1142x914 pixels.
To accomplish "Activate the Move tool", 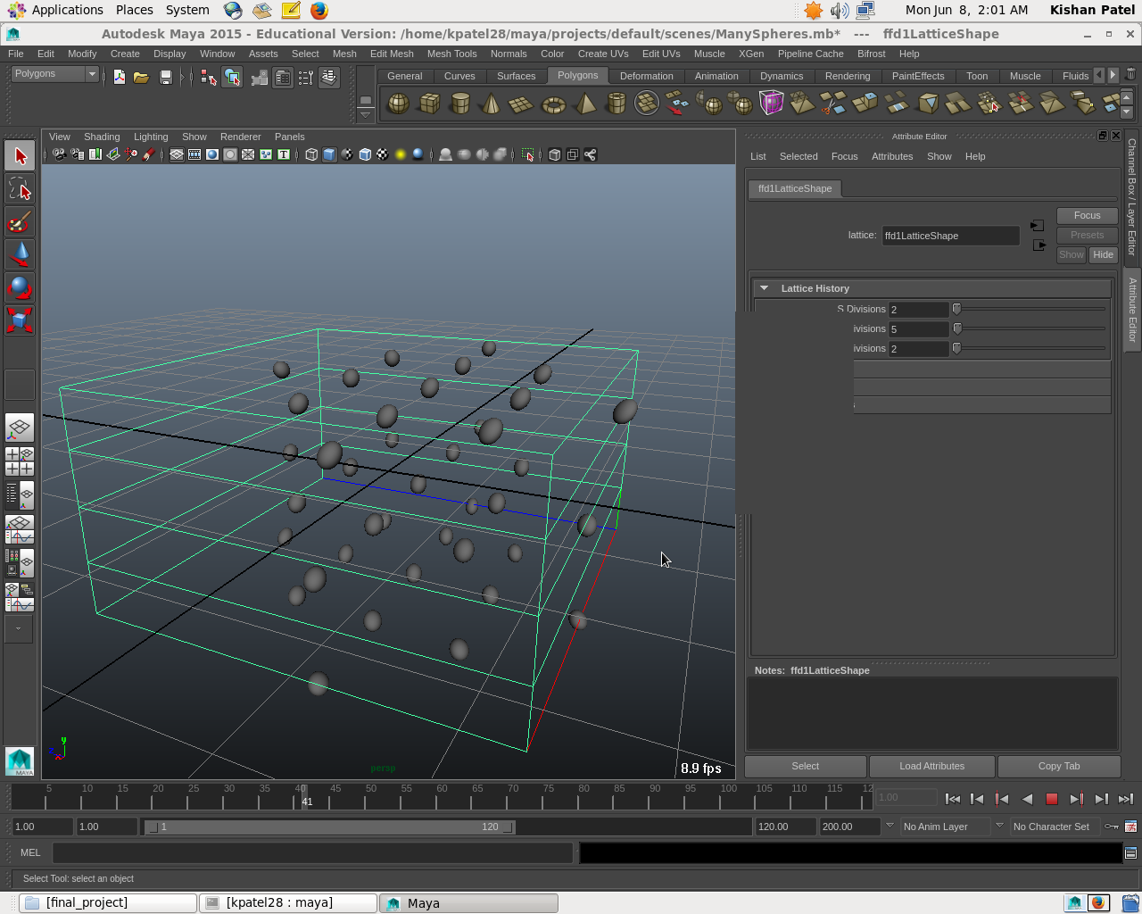I will [19, 254].
